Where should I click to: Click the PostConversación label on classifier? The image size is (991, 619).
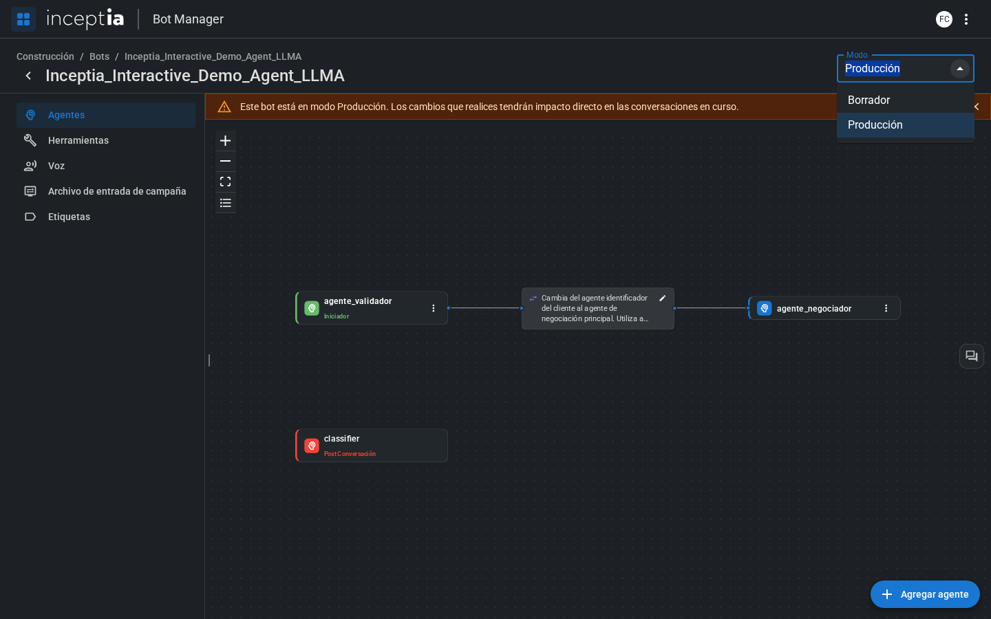coord(350,454)
